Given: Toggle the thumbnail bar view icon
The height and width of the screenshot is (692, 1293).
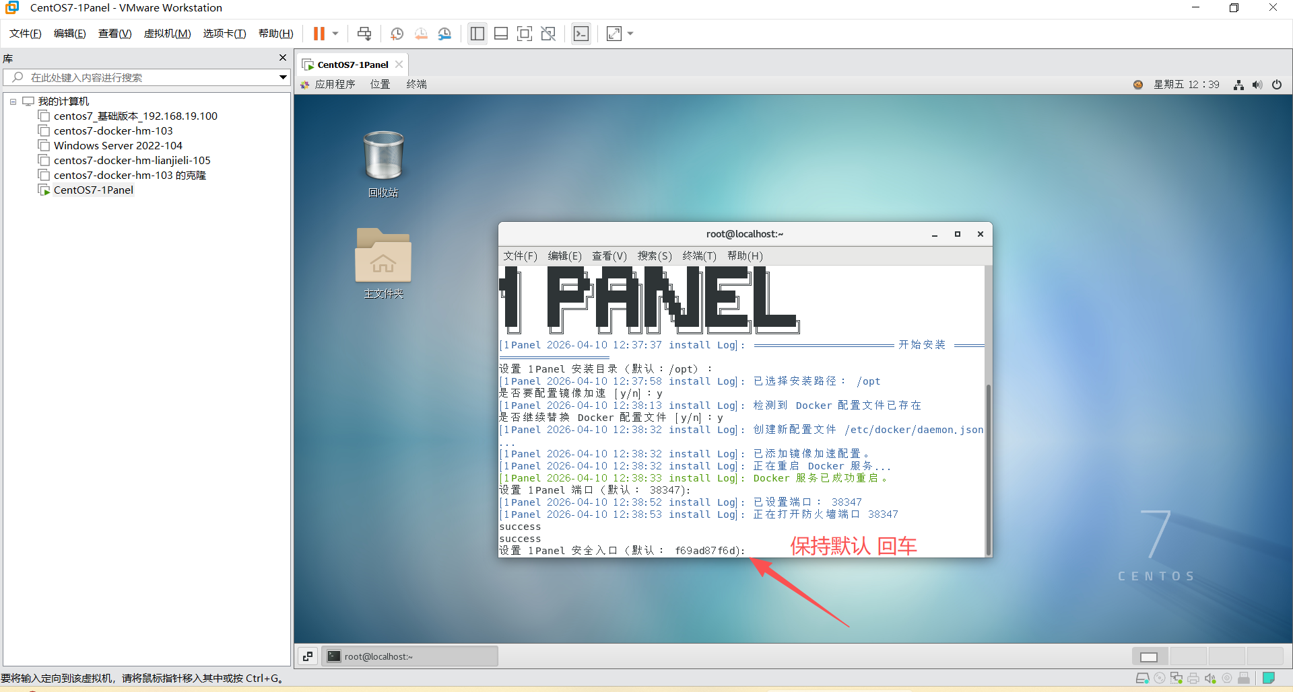Looking at the screenshot, I should tap(501, 34).
